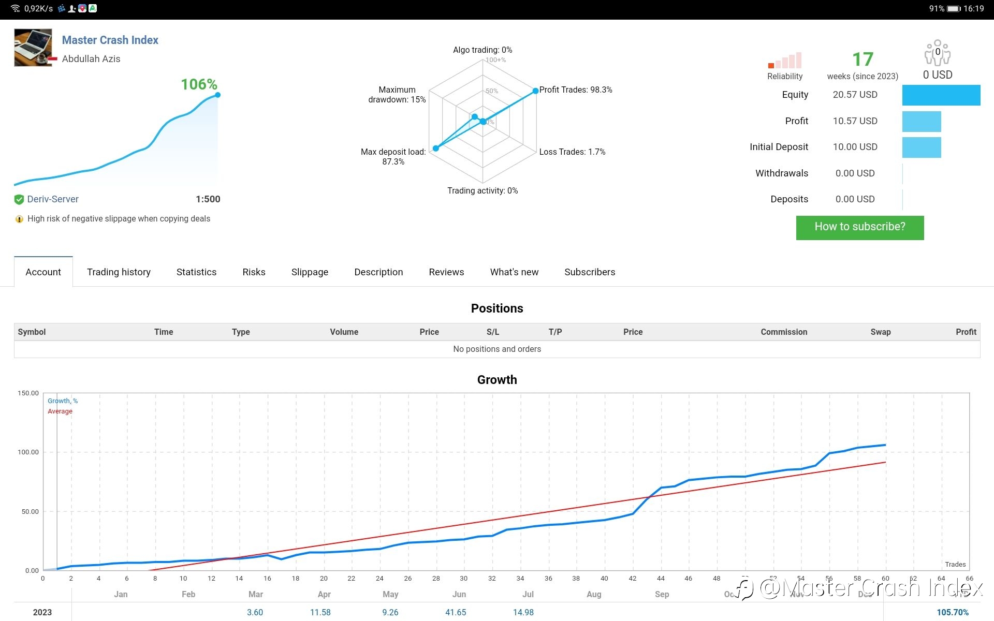Click the Symbol column header
Viewport: 994px width, 621px height.
[x=32, y=332]
